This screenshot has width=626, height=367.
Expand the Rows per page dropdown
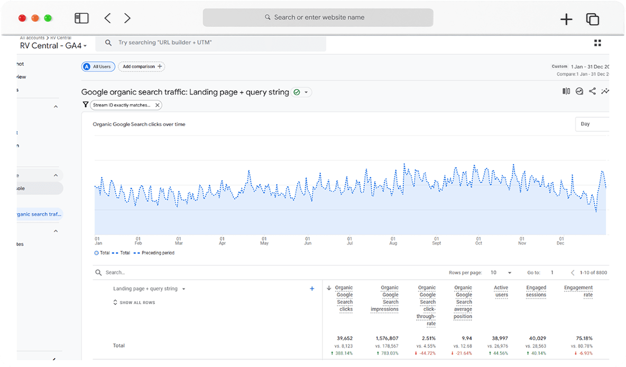point(501,272)
